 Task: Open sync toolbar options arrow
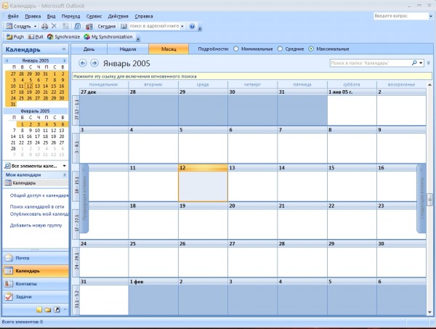138,38
